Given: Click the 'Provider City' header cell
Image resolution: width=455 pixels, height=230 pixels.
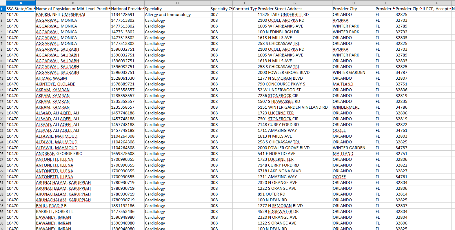Looking at the screenshot, I should 354,9.
